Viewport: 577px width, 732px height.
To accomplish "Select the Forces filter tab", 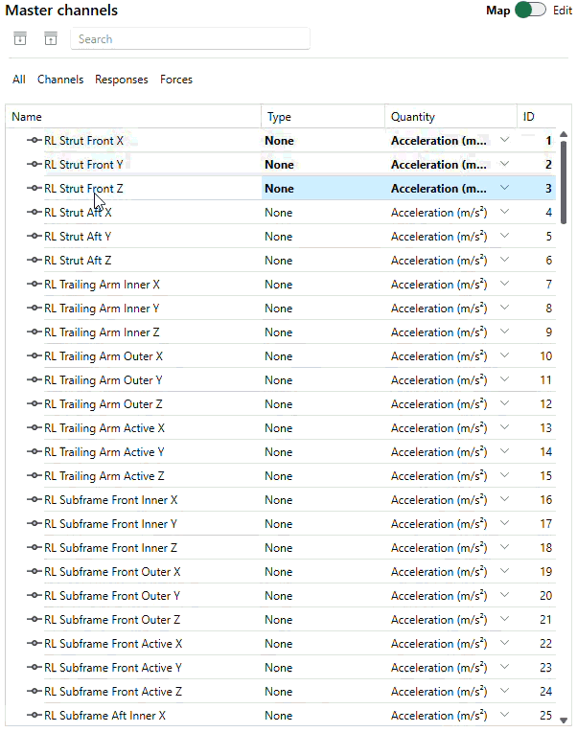I will tap(176, 80).
